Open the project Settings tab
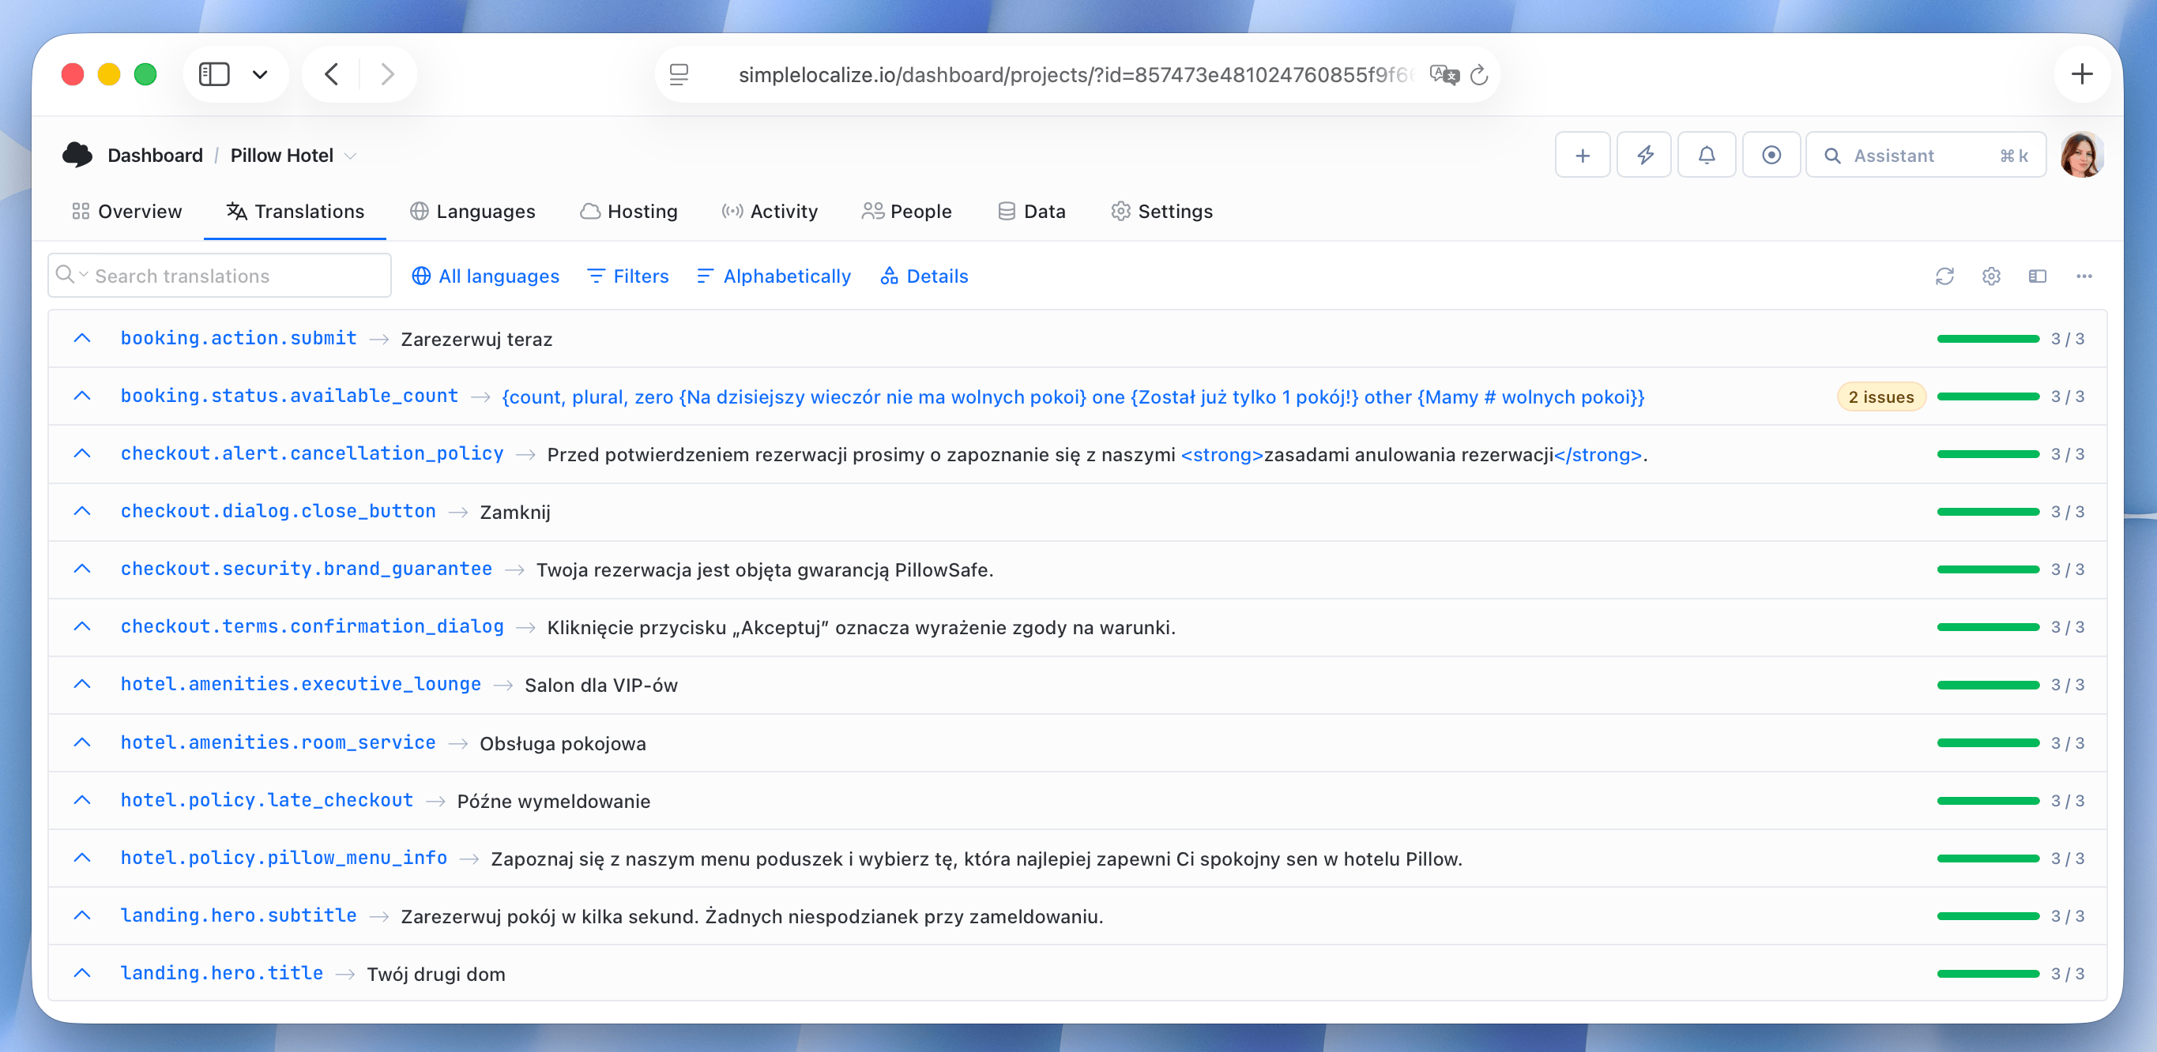The image size is (2157, 1052). tap(1161, 212)
